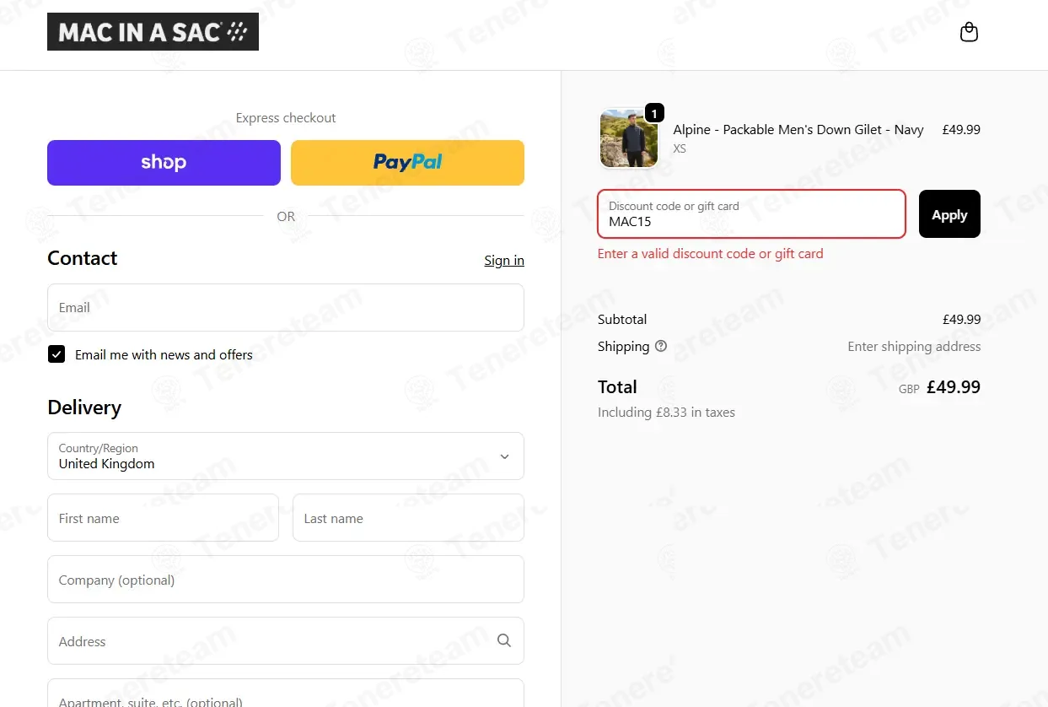Focus the Apartment, suite, etc. field
The image size is (1048, 707).
pyautogui.click(x=286, y=694)
